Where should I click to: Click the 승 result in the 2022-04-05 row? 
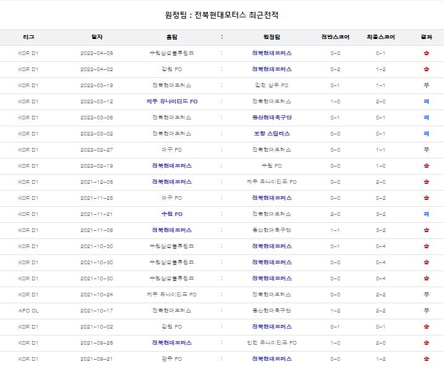(427, 53)
